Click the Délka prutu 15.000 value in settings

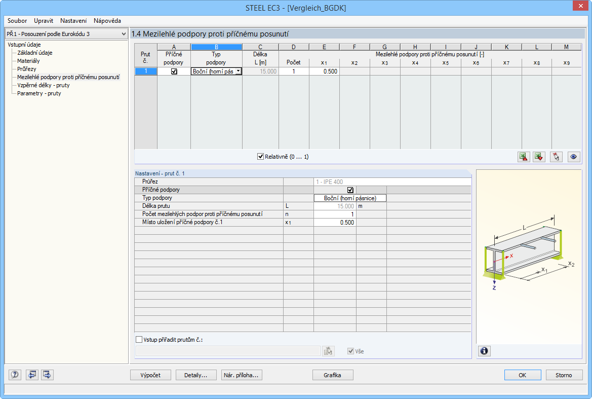[335, 206]
